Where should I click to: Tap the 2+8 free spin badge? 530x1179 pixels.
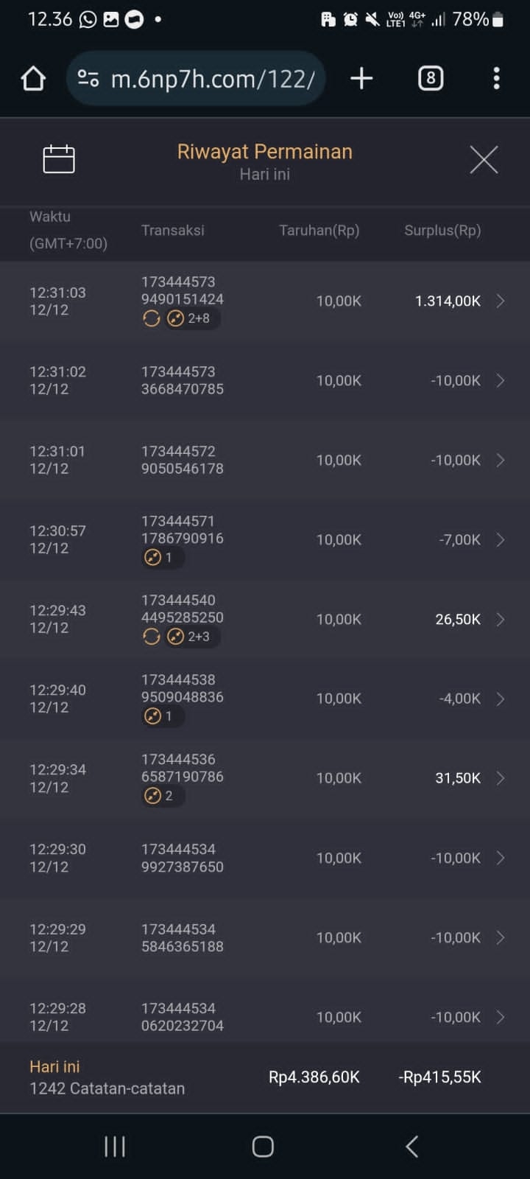tap(190, 318)
